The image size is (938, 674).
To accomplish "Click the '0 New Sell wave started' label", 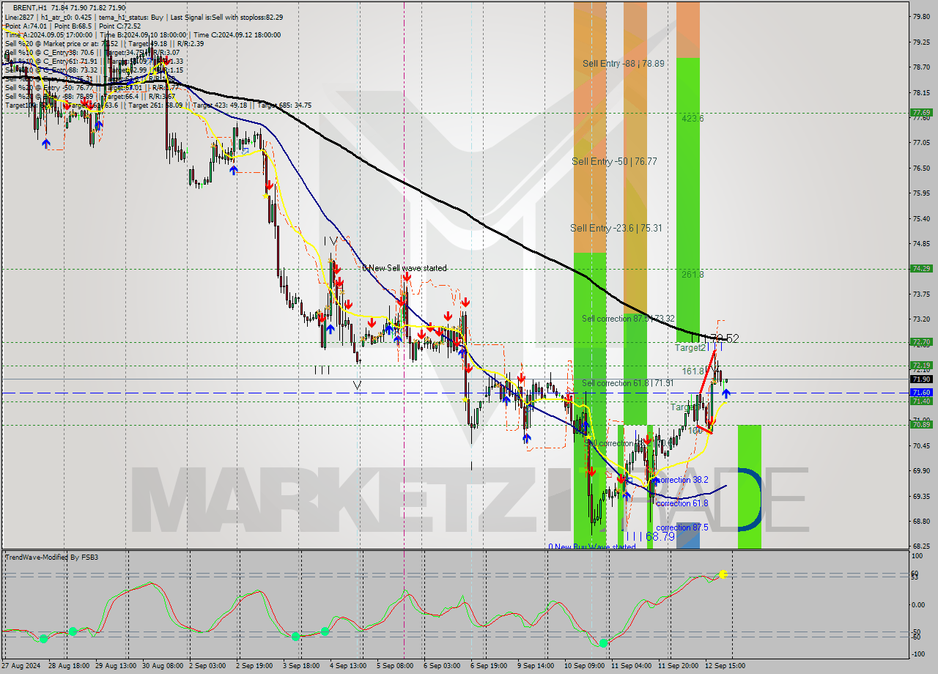I will pyautogui.click(x=405, y=268).
